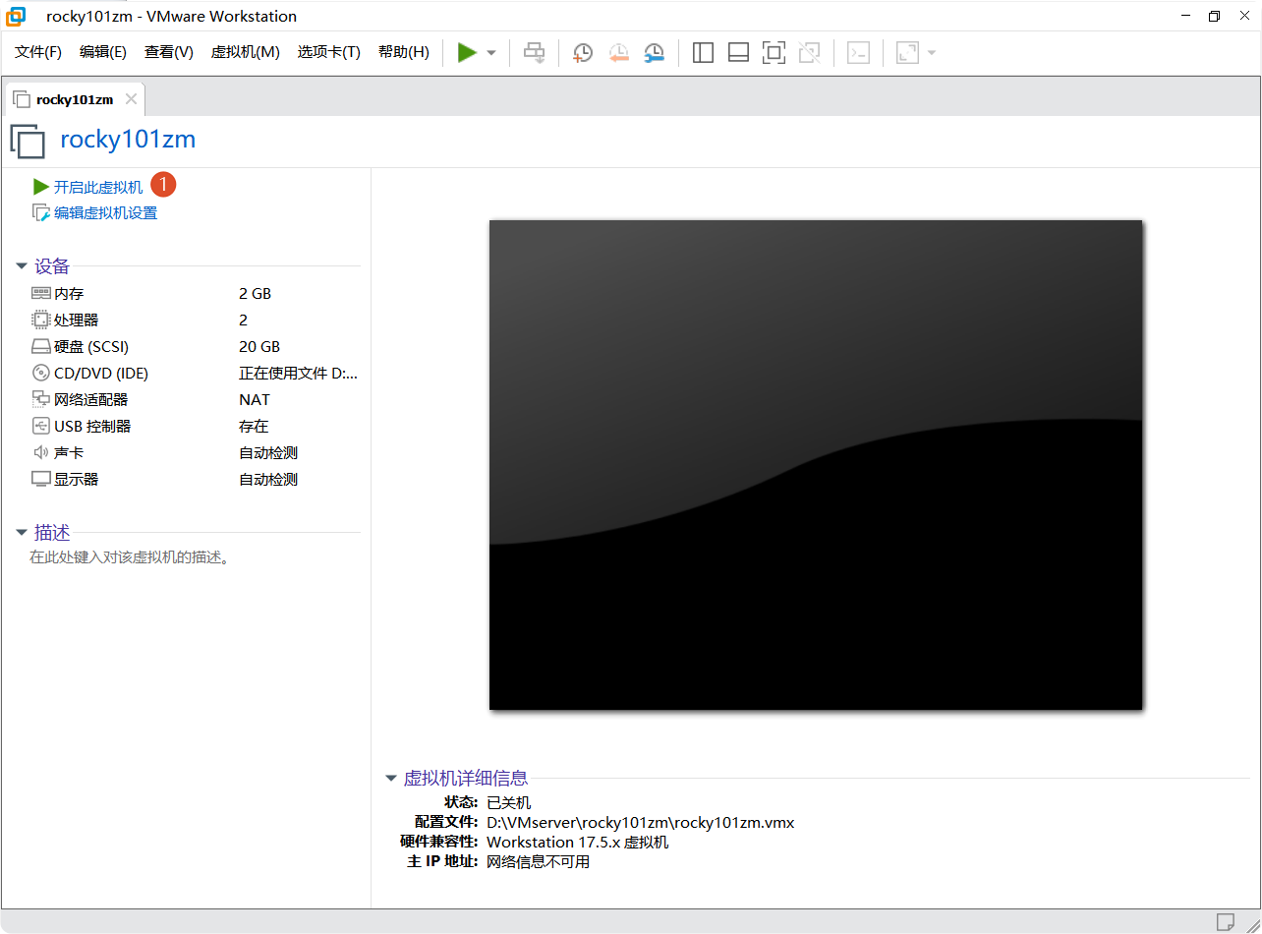Open the stretch display dropdown arrow
The width and height of the screenshot is (1262, 934).
(932, 53)
